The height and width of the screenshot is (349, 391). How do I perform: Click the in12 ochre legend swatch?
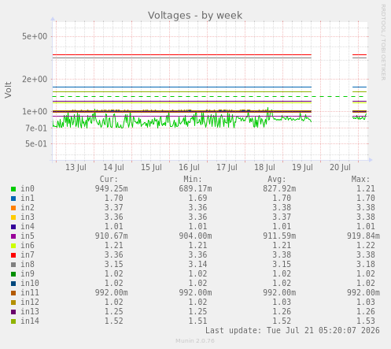[x=13, y=303]
